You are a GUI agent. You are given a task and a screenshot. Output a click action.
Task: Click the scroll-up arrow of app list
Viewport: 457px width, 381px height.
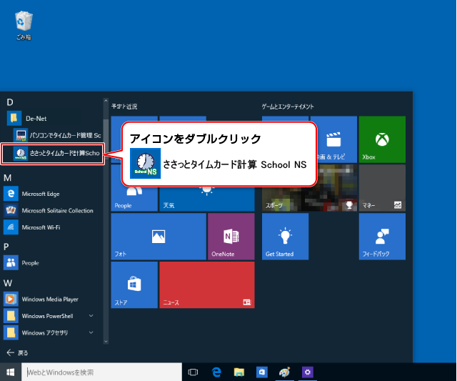[106, 101]
